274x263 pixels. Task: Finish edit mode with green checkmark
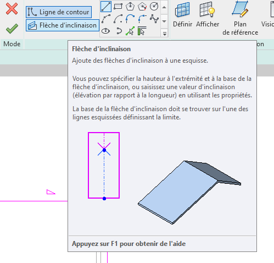(12, 29)
